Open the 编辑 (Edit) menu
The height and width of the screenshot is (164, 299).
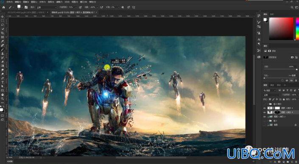[x=18, y=2]
